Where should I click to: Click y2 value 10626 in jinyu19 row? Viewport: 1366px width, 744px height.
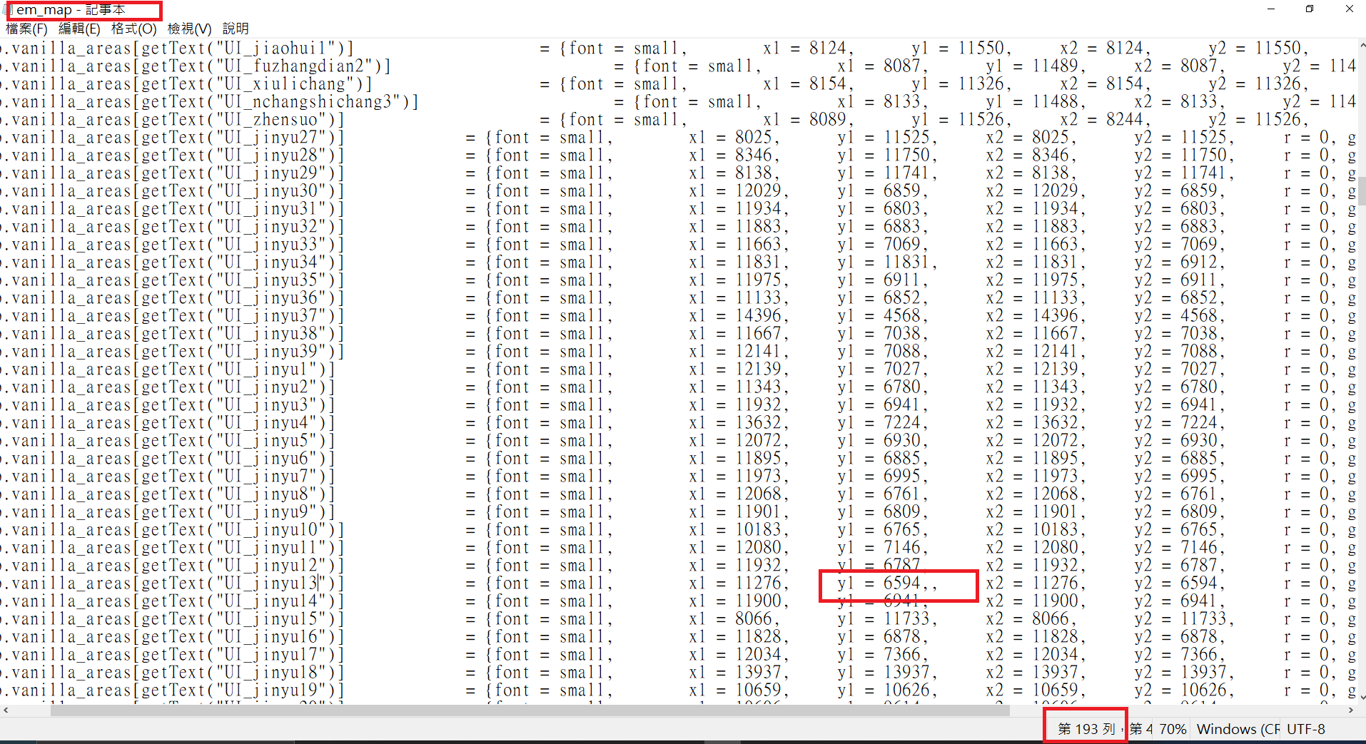(1204, 691)
